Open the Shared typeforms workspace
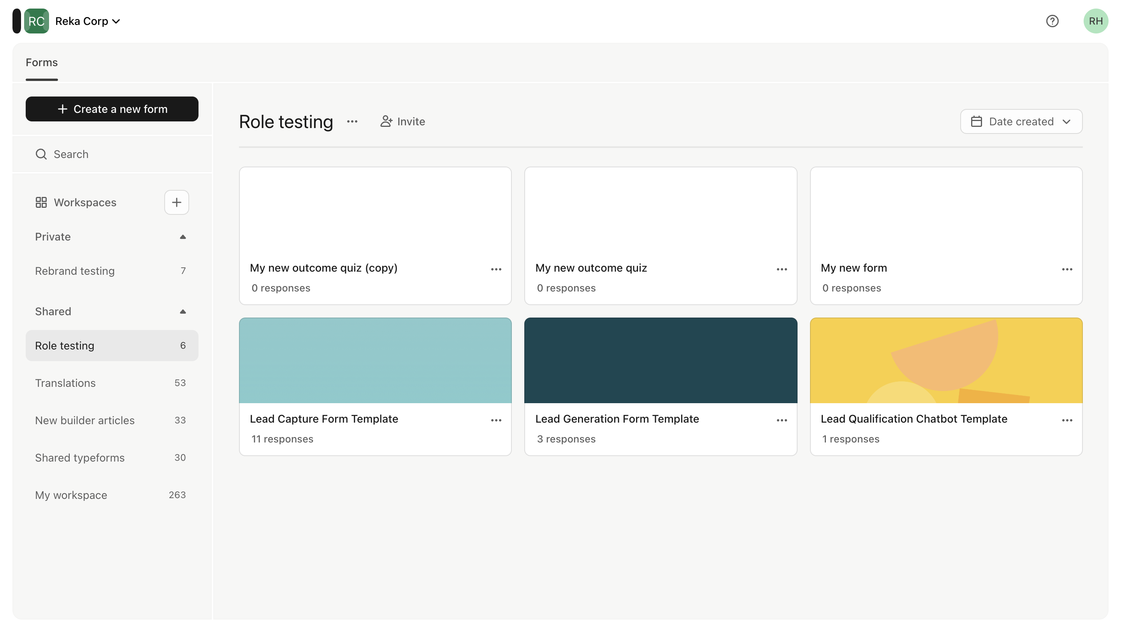This screenshot has height=632, width=1121. pyautogui.click(x=112, y=458)
